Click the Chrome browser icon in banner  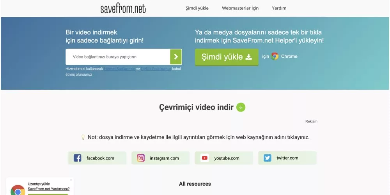coord(275,56)
